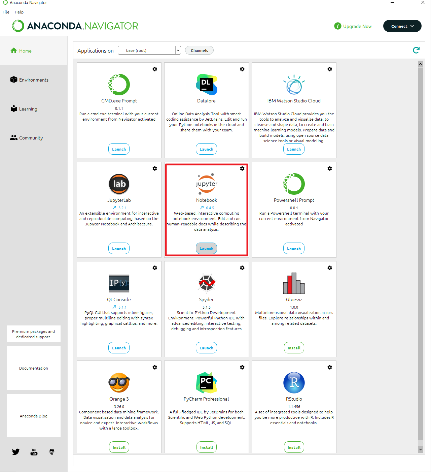Click the Glueviz bar chart icon
Viewport: 431px width, 472px height.
pos(294,283)
